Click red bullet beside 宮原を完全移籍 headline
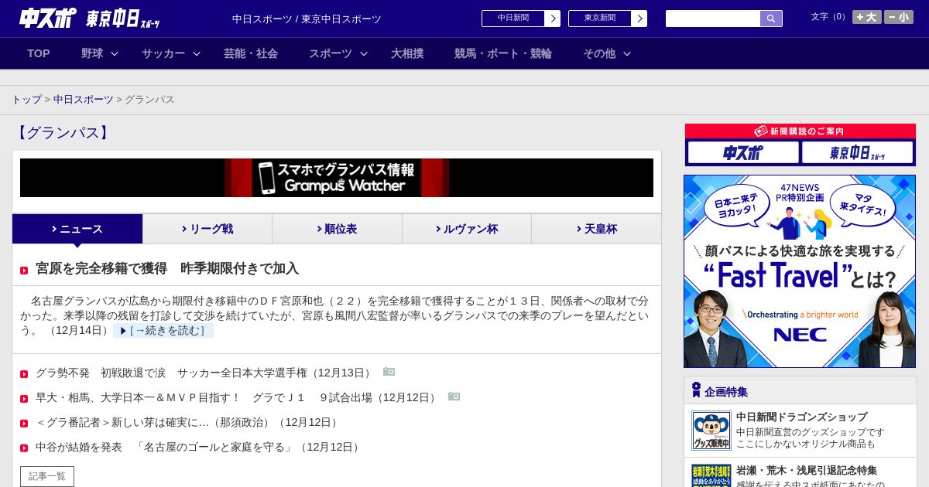 [24, 271]
